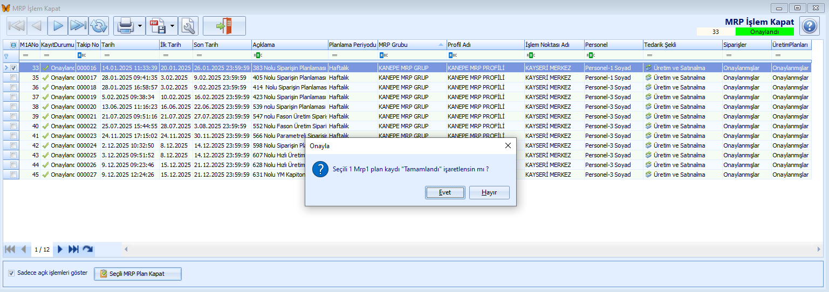
Task: Click İşlem Noktası Adı filter condition icon
Action: click(x=530, y=55)
